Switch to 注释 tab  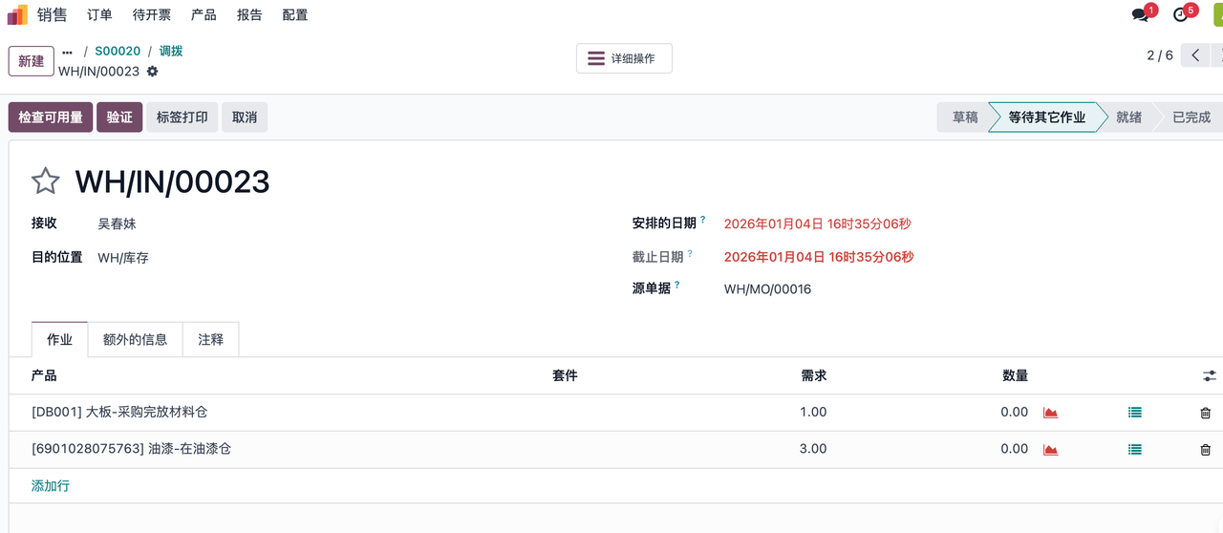coord(210,339)
